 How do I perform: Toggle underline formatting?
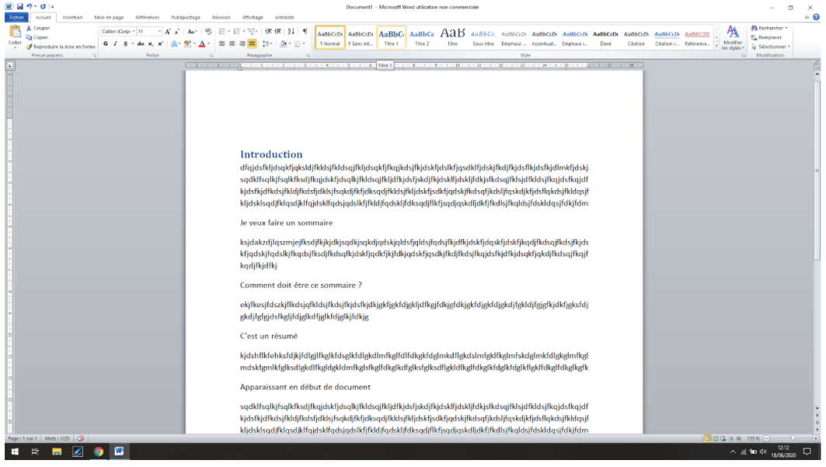click(x=125, y=44)
